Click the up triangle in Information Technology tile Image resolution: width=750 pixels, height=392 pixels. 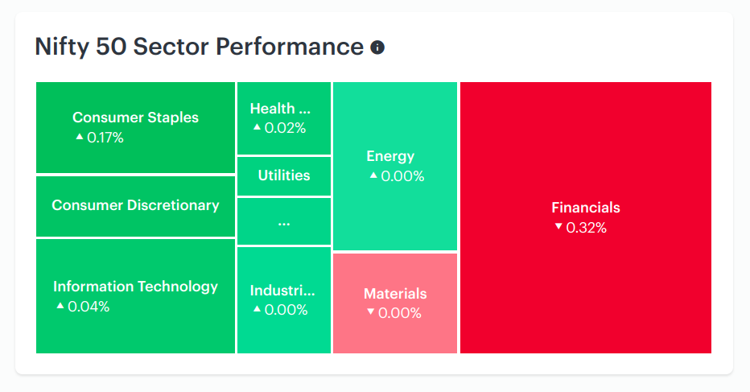tap(60, 305)
